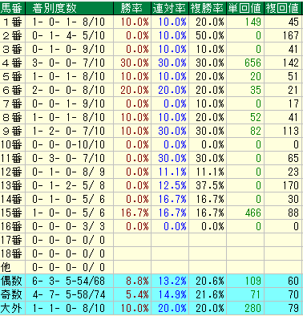The height and width of the screenshot is (316, 303).
Task: Click 170 in 13番 複回値 cell
Action: pyautogui.click(x=291, y=185)
